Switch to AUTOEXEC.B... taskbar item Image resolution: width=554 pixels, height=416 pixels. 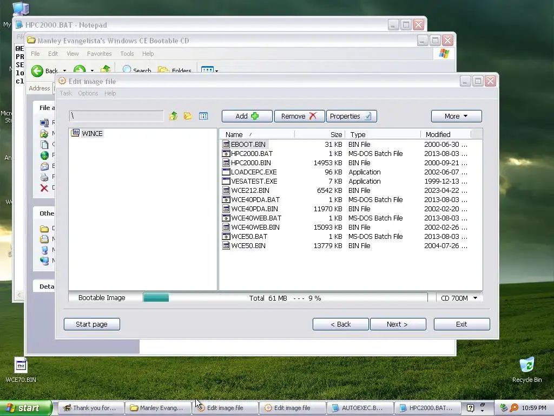[360, 408]
